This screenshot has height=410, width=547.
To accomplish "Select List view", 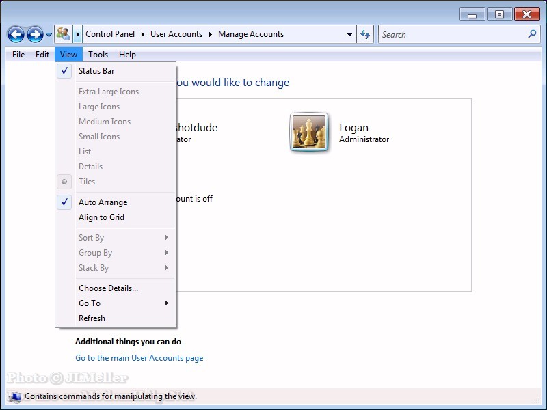I will tap(116, 152).
